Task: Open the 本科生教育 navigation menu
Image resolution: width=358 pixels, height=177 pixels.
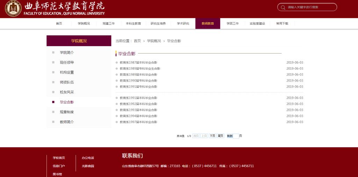Action: pyautogui.click(x=133, y=23)
